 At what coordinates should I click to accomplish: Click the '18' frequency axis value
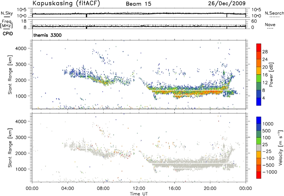[x=24, y=21]
